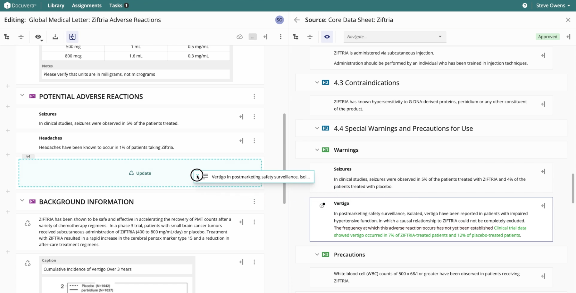Open the source panel outline tree icon

click(296, 37)
